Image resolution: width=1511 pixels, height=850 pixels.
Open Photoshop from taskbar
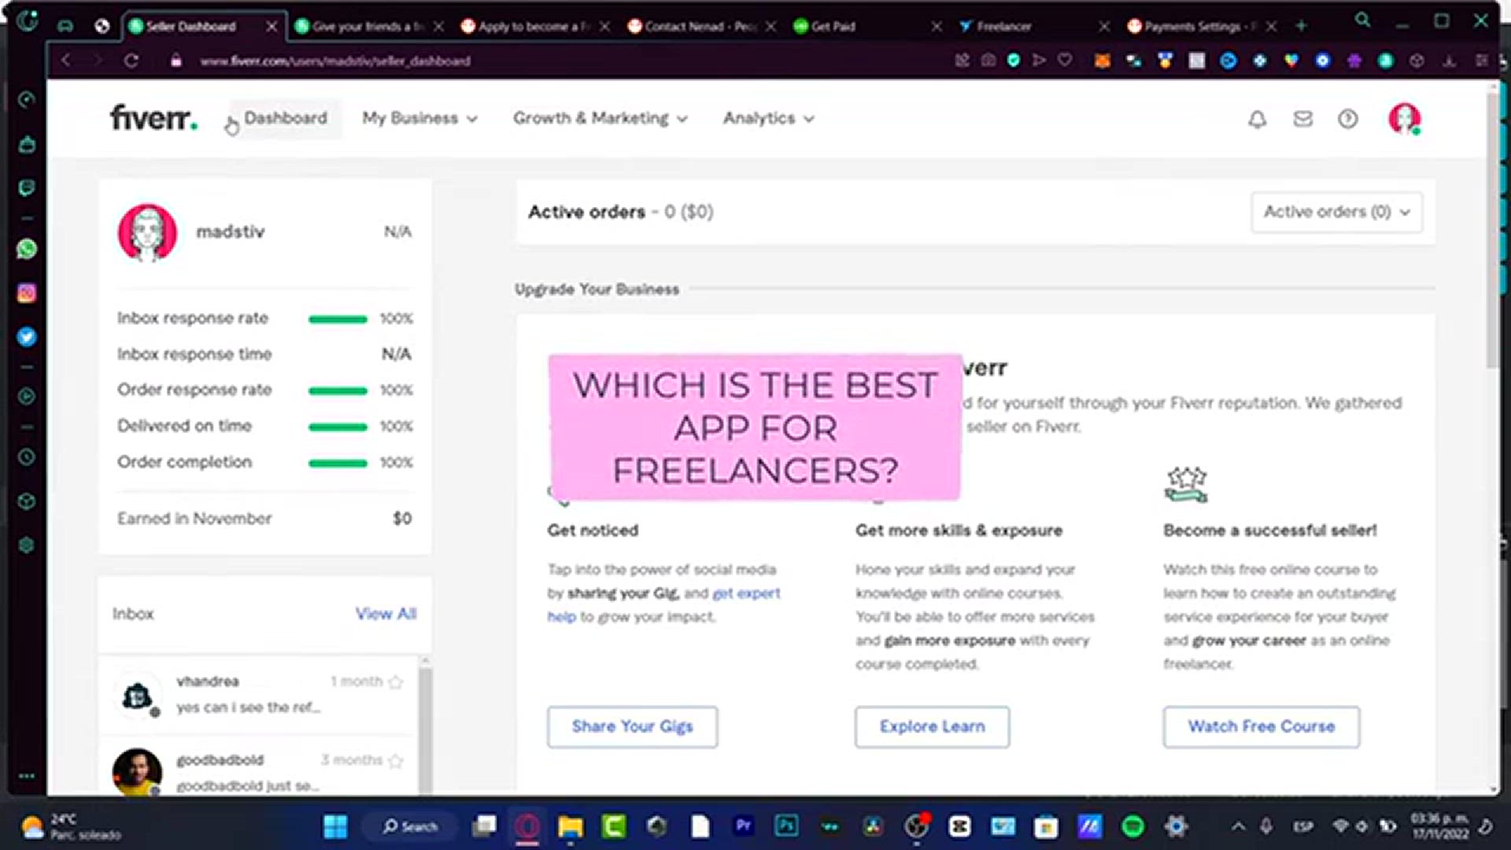[x=786, y=826]
